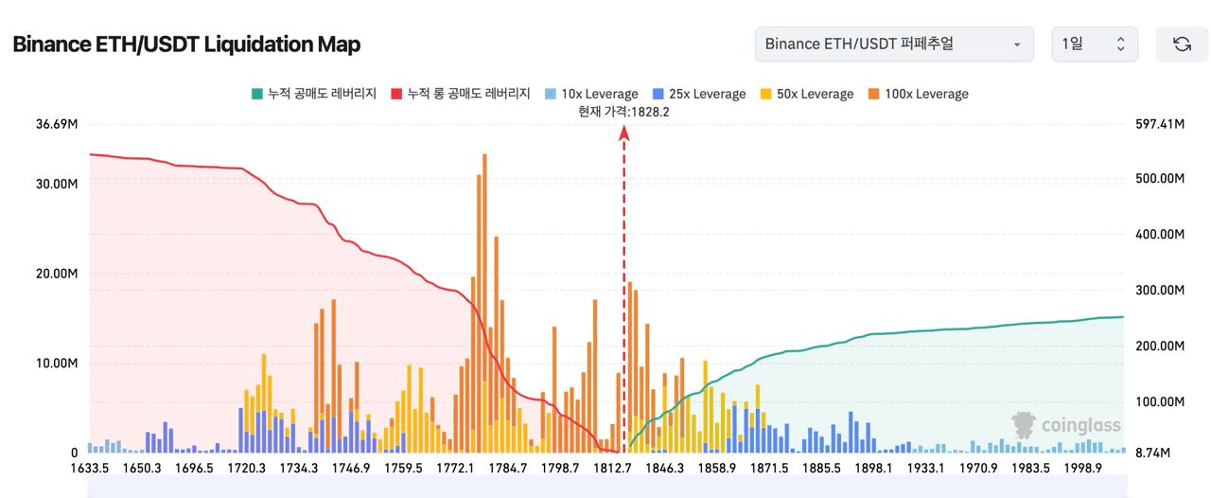Click the red 누적 롱 공매도 color swatch
Image resolution: width=1211 pixels, height=498 pixels.
(x=396, y=94)
